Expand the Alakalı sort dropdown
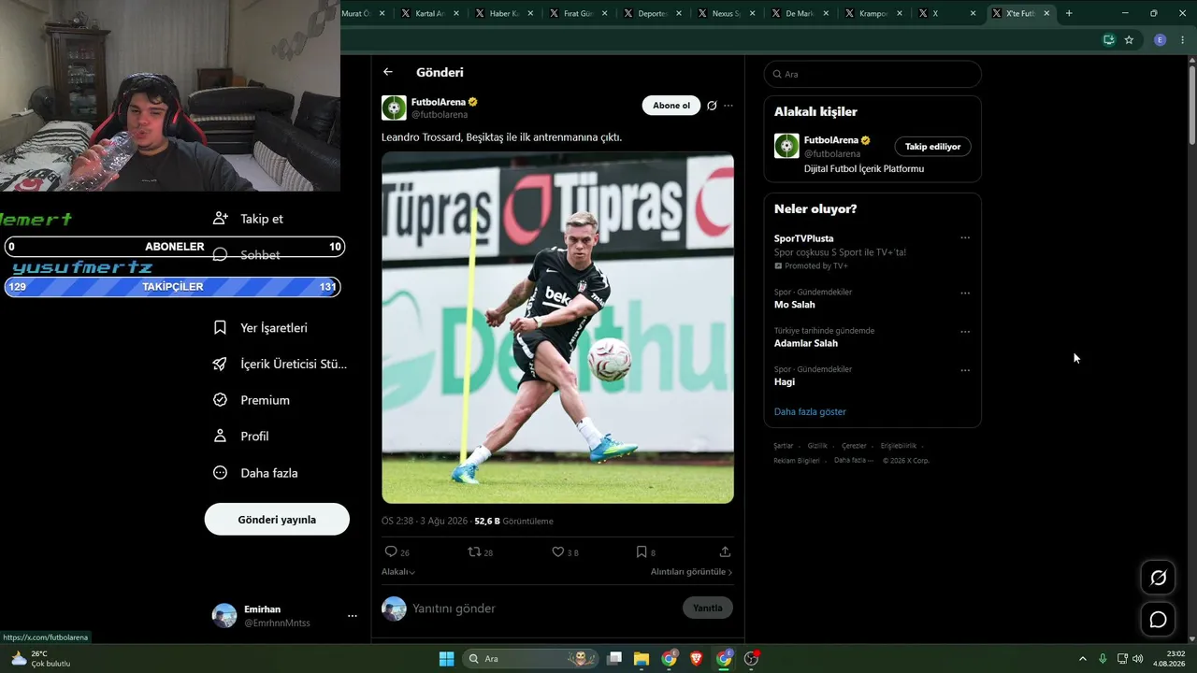The height and width of the screenshot is (673, 1197). (x=398, y=571)
